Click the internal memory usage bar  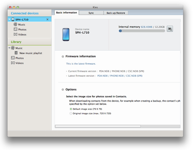142,31
